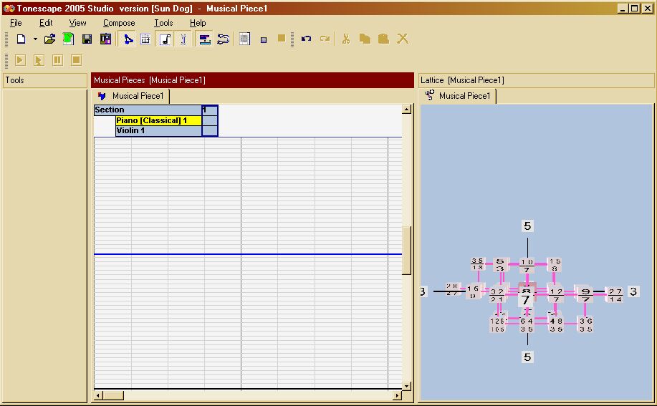
Task: Click the vertical scrollbar thumb
Action: click(406, 251)
